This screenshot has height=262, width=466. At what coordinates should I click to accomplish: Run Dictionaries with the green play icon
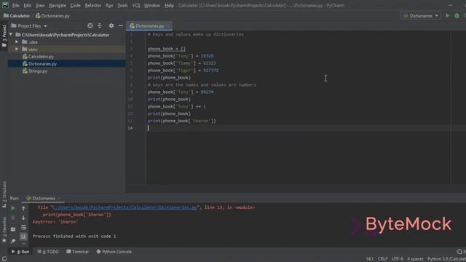pyautogui.click(x=447, y=15)
